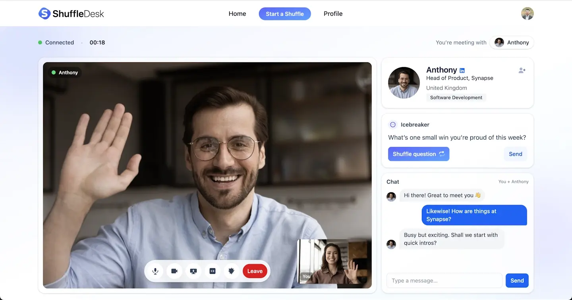Mute the microphone
Screen dimensions: 572x300
155,271
